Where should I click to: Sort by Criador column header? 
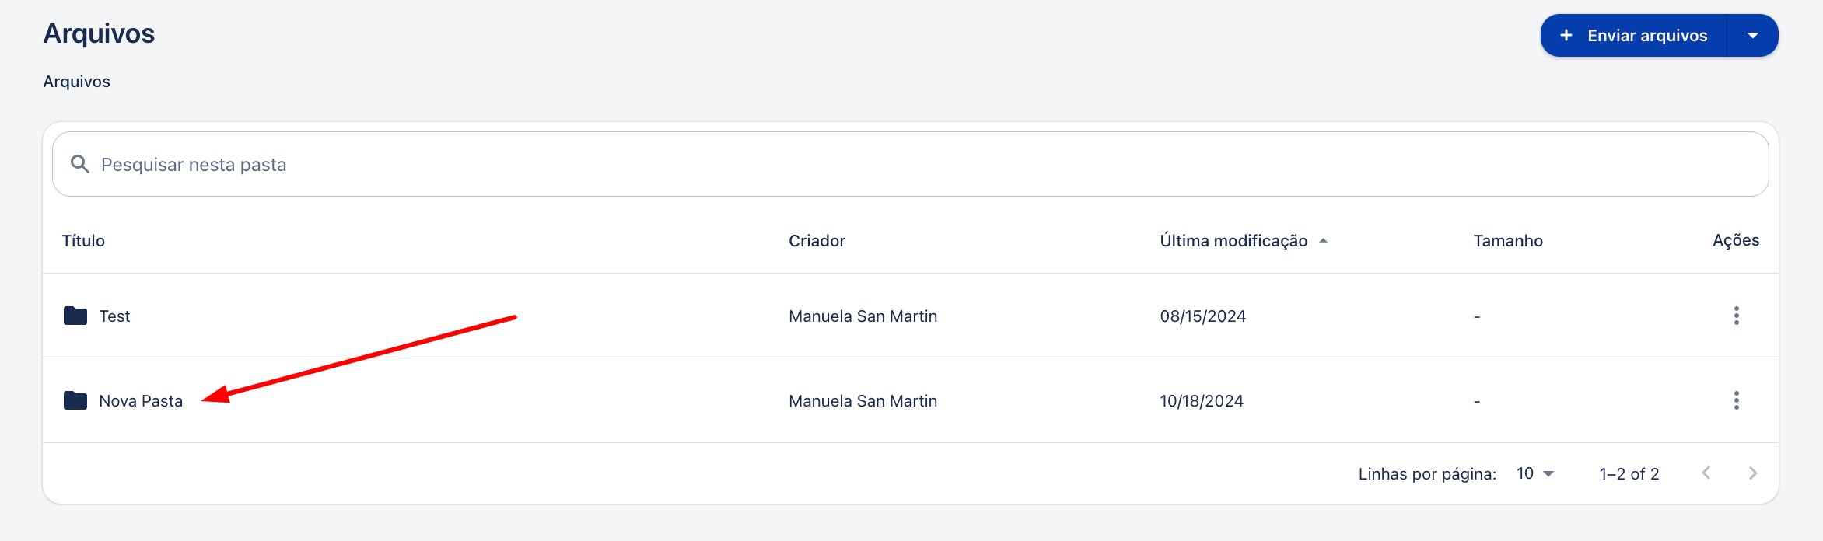pyautogui.click(x=817, y=241)
